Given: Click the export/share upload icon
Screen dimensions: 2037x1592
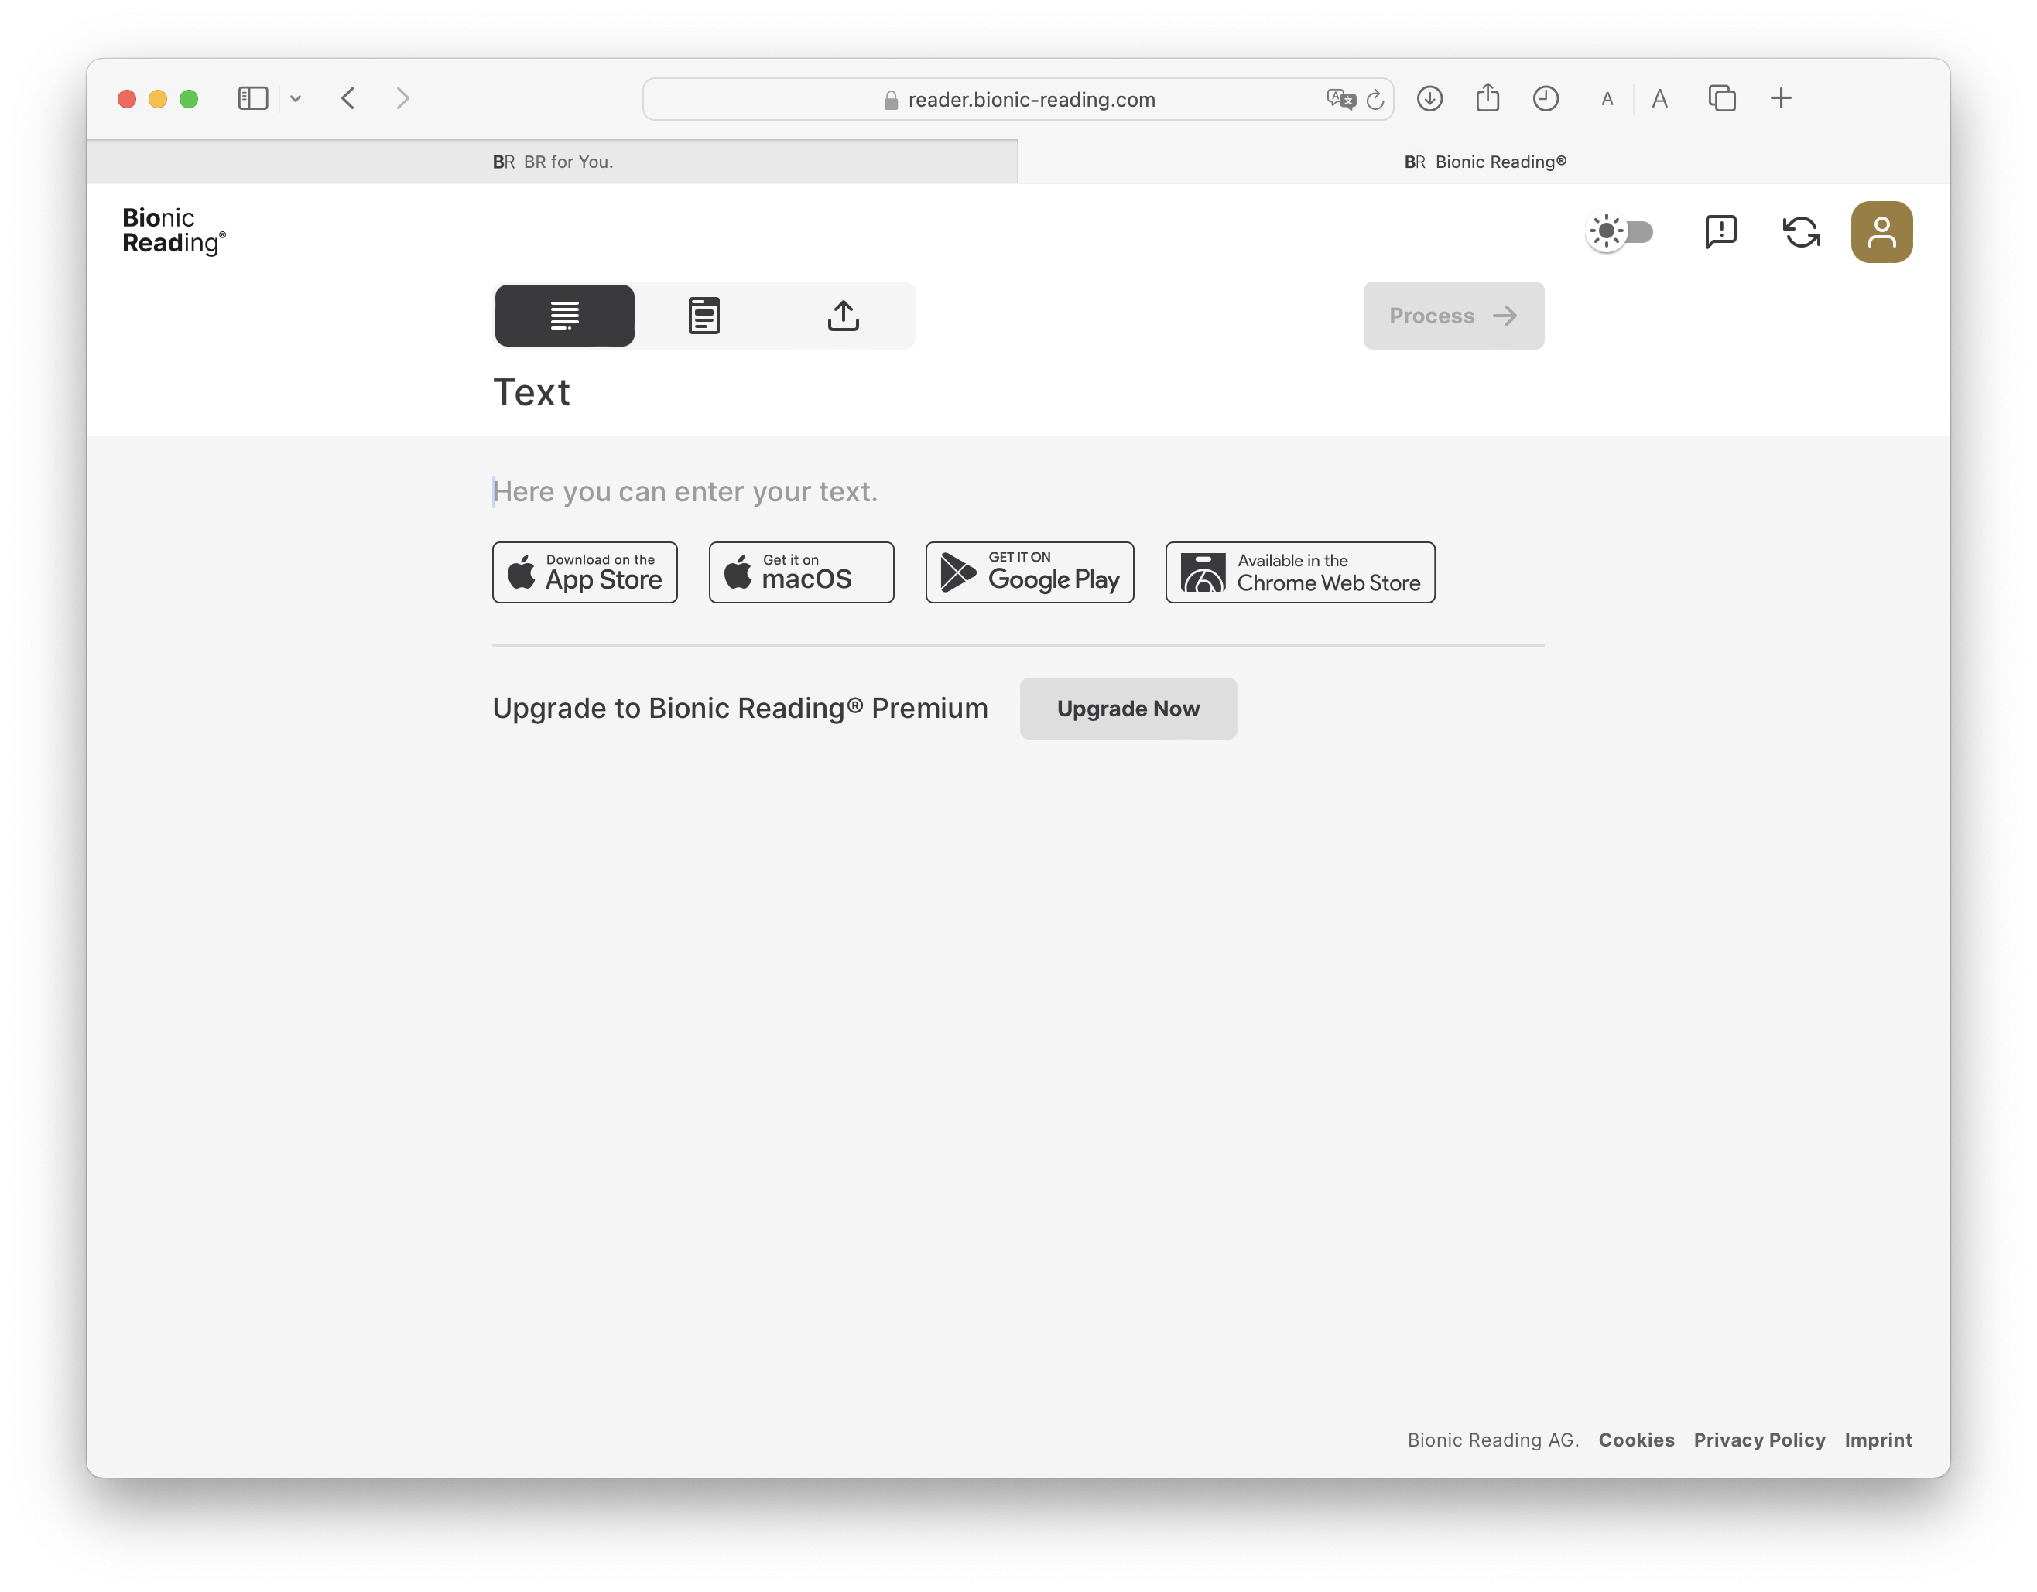Looking at the screenshot, I should pos(844,316).
